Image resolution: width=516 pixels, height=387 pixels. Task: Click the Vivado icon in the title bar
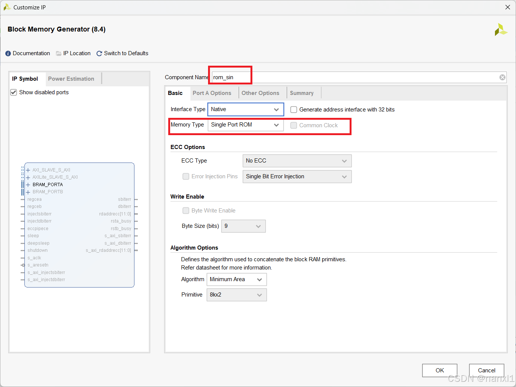pyautogui.click(x=7, y=7)
